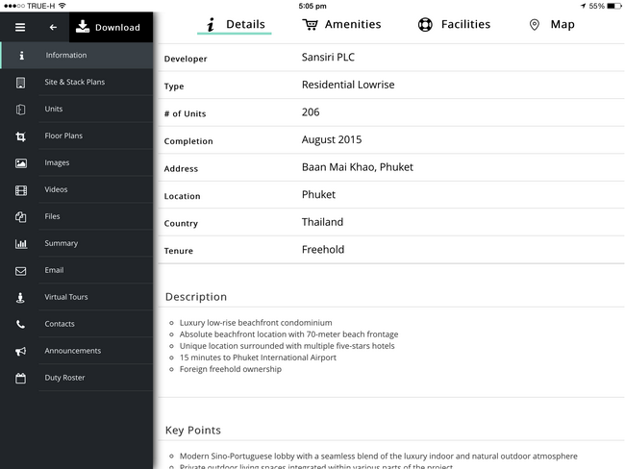
Task: Tap the Download button
Action: (111, 27)
